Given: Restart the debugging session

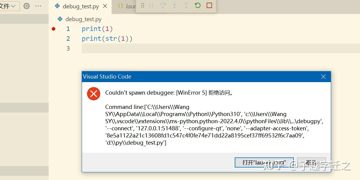Looking at the screenshot, I should 197,6.
